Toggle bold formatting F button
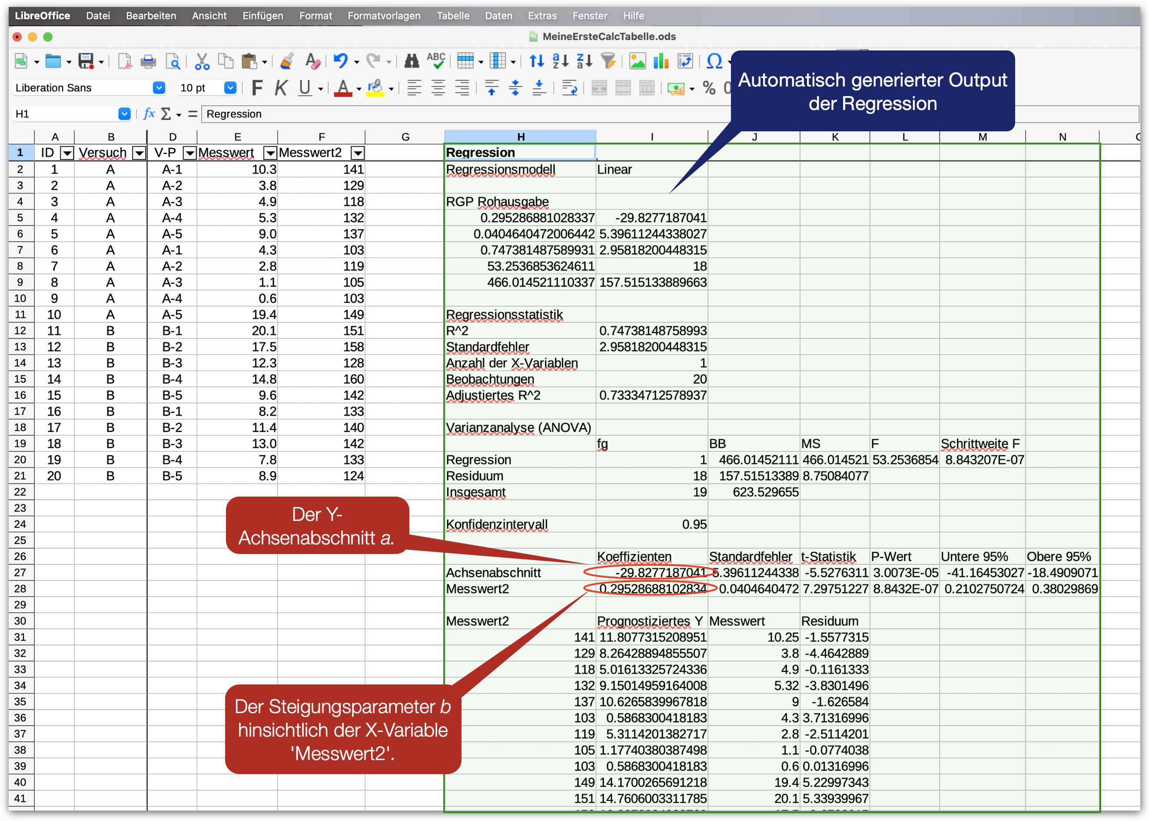The image size is (1149, 821). coord(257,88)
